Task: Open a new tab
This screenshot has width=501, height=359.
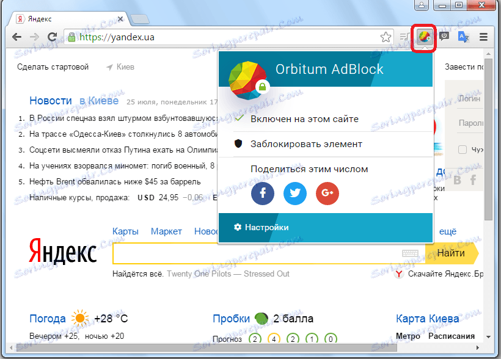Action: (140, 19)
